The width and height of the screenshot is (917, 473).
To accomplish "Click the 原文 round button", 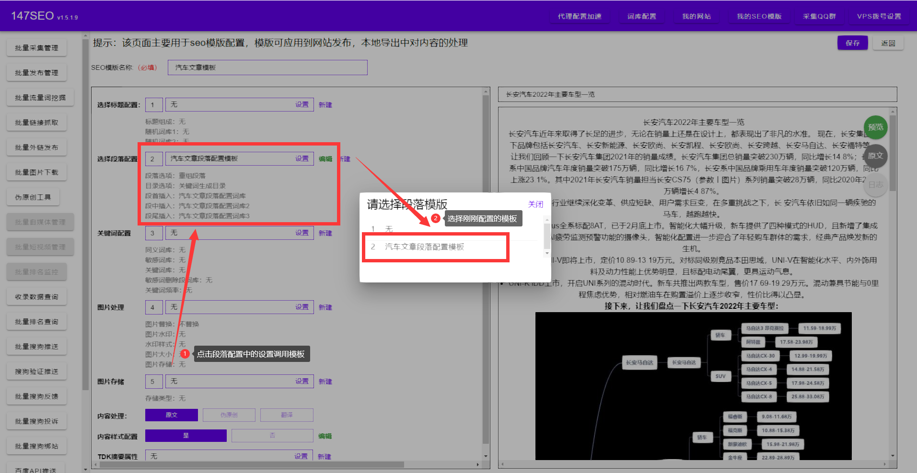I will coord(875,156).
